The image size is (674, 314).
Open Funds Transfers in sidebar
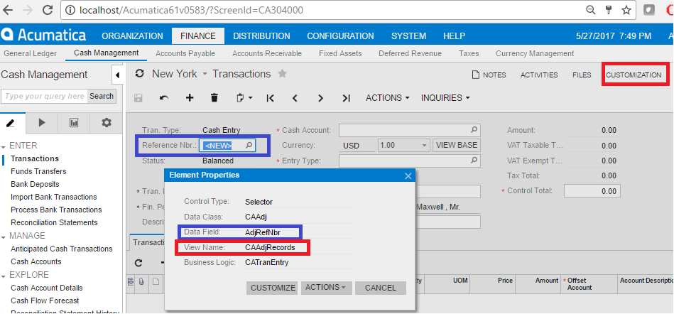tap(38, 171)
